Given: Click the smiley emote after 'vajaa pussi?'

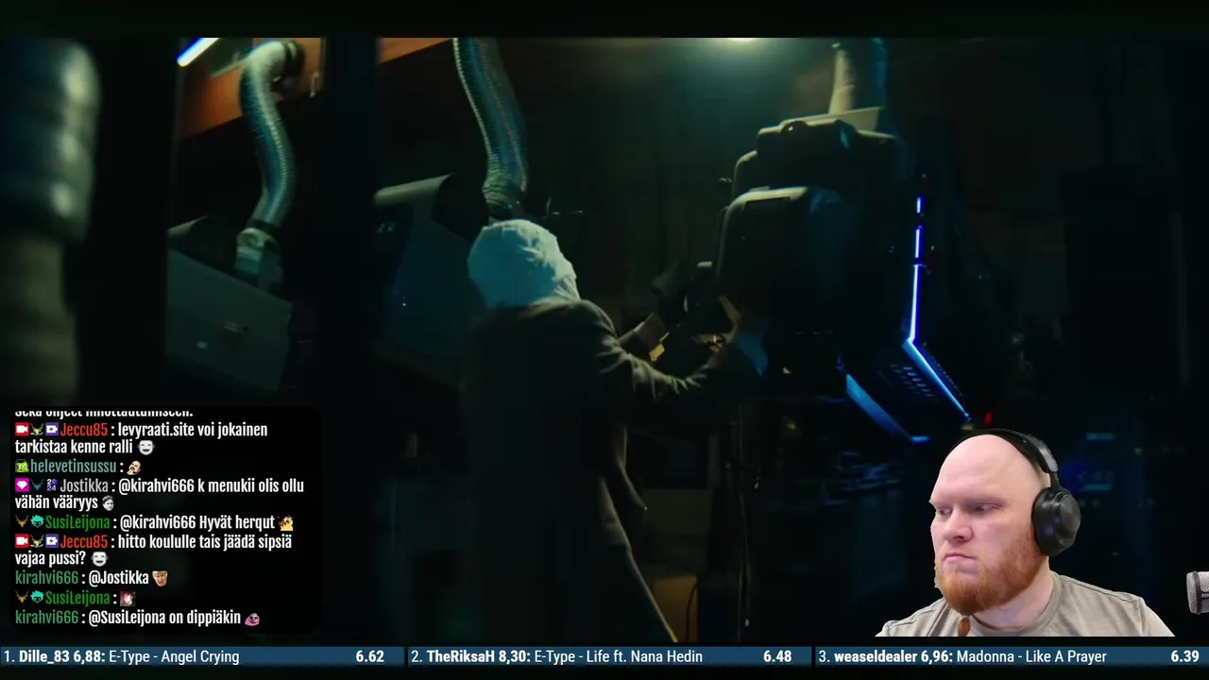Looking at the screenshot, I should 99,559.
